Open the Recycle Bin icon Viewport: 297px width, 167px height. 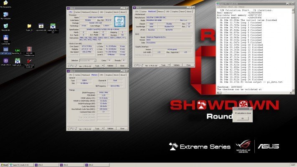[6, 27]
